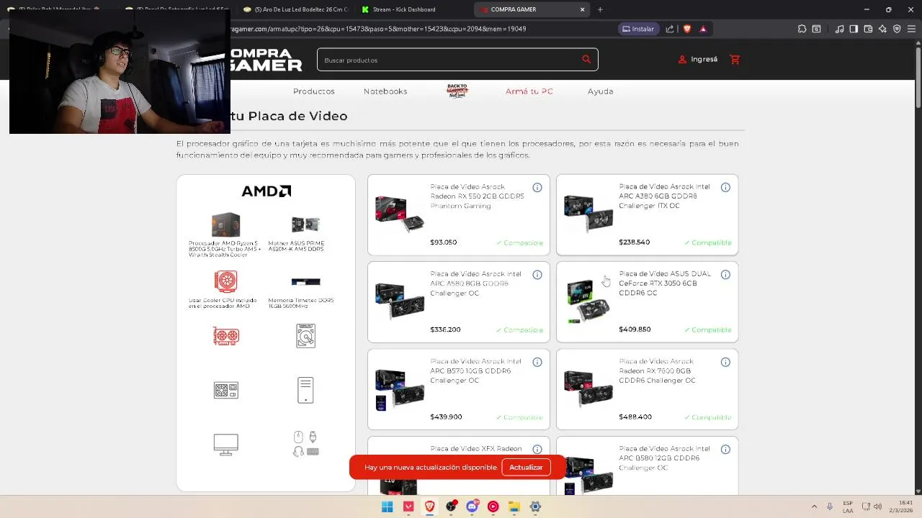Open info icon for Asrock Intel ARC B570 card
Viewport: 922px width, 518px height.
[x=537, y=363]
